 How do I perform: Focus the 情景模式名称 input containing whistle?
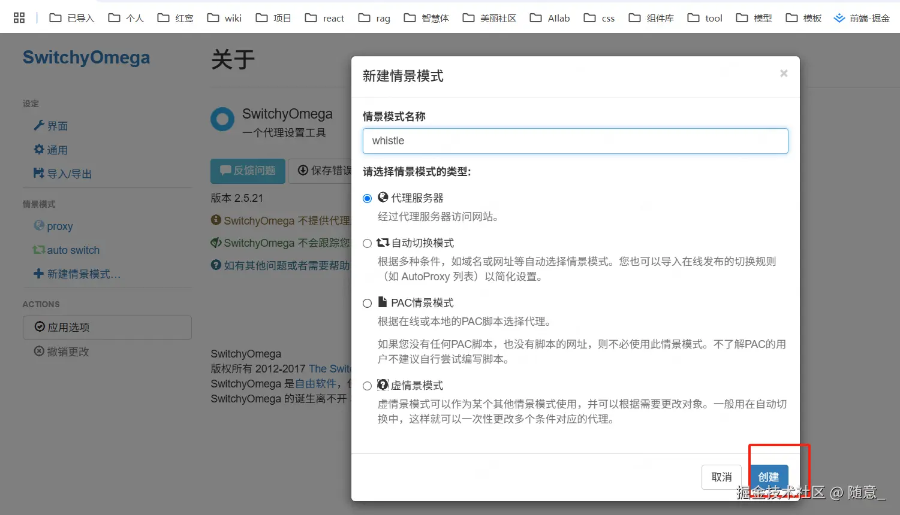pos(575,141)
